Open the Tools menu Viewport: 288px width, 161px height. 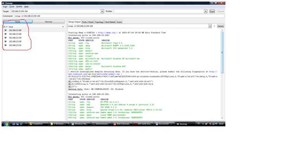coord(12,7)
